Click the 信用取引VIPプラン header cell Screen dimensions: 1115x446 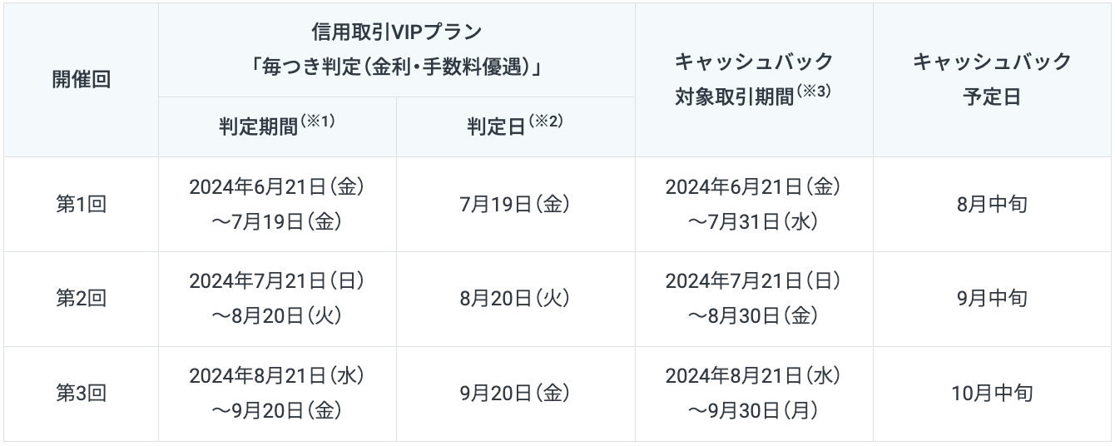coord(396,50)
